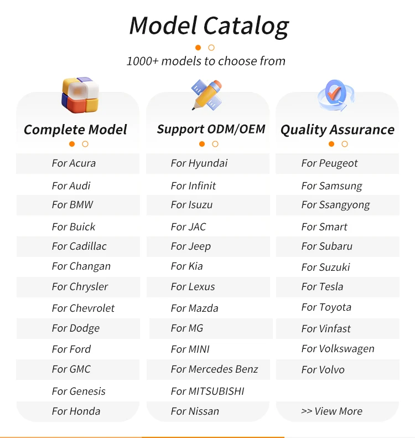
Task: Click the filled orange dot under Model Catalog
Action: tap(198, 48)
